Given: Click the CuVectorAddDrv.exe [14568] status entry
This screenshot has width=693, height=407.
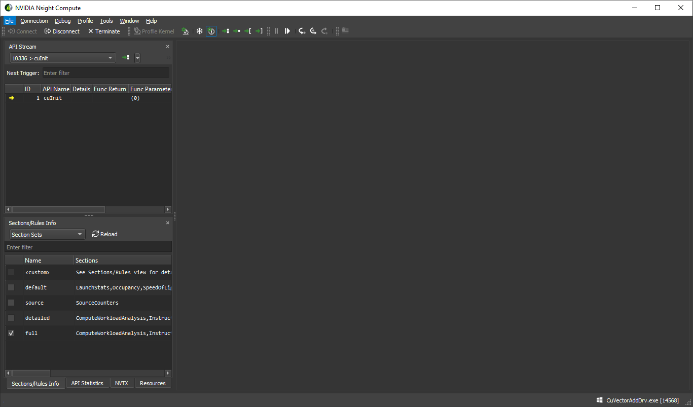Looking at the screenshot, I should click(642, 400).
